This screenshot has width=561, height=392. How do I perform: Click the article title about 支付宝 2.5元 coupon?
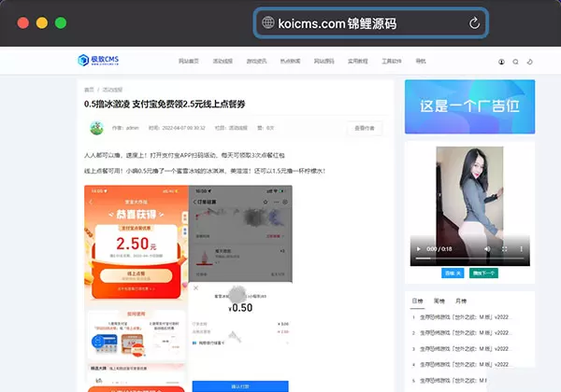(x=165, y=105)
